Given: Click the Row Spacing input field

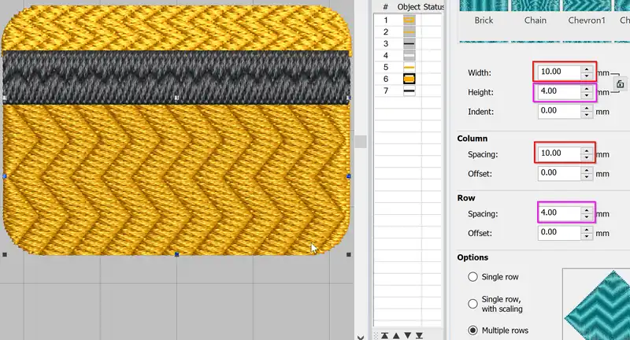Looking at the screenshot, I should (558, 213).
